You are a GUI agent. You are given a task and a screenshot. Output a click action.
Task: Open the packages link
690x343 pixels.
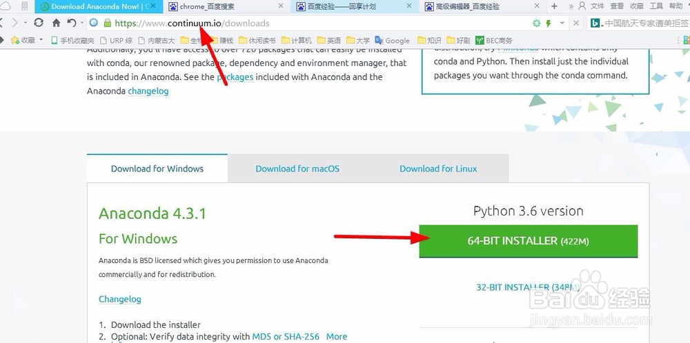(x=235, y=77)
